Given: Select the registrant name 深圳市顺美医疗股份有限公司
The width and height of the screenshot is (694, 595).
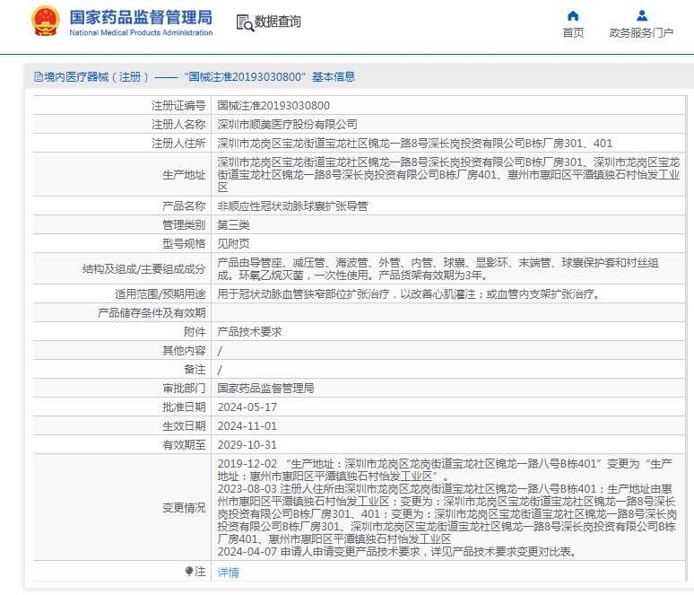Looking at the screenshot, I should point(287,124).
